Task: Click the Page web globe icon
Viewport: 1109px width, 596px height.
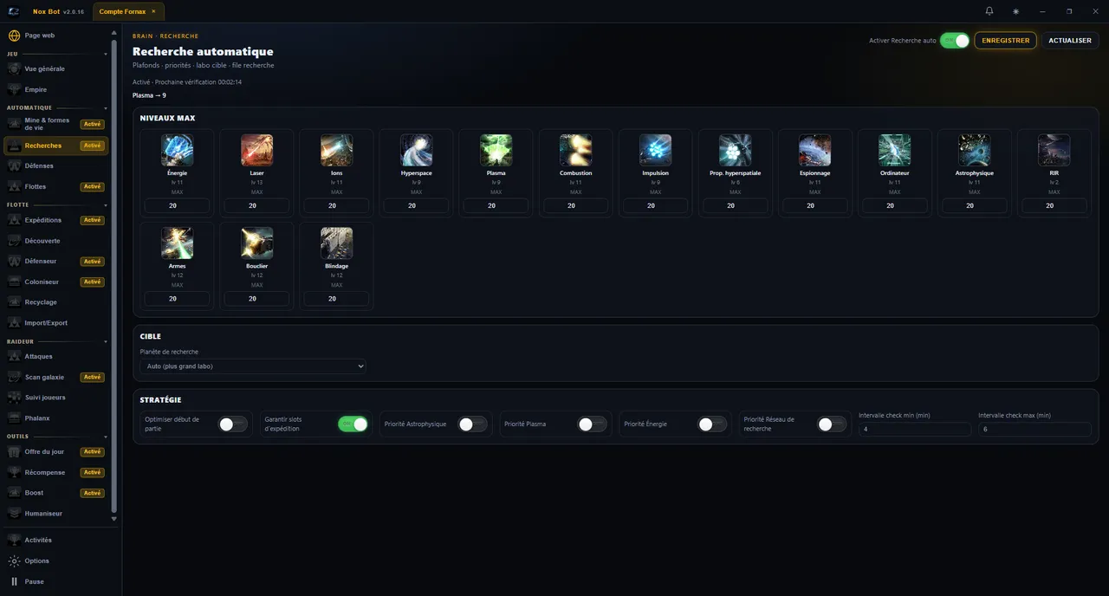Action: coord(14,36)
